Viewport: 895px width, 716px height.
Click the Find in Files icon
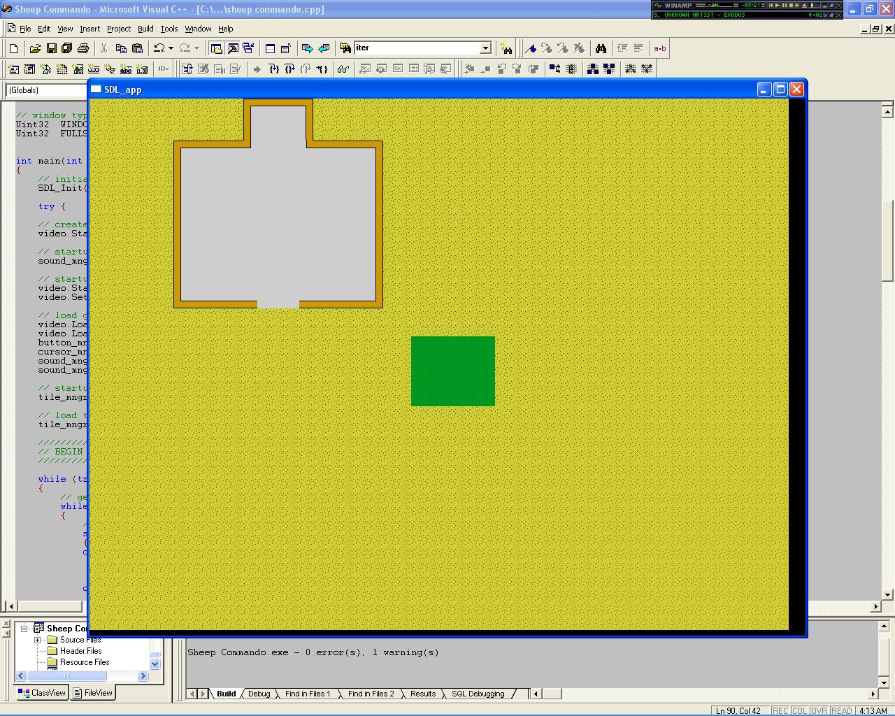click(x=345, y=48)
